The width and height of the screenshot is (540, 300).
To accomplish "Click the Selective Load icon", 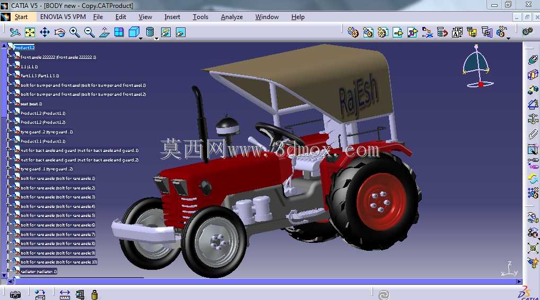I will point(472,32).
